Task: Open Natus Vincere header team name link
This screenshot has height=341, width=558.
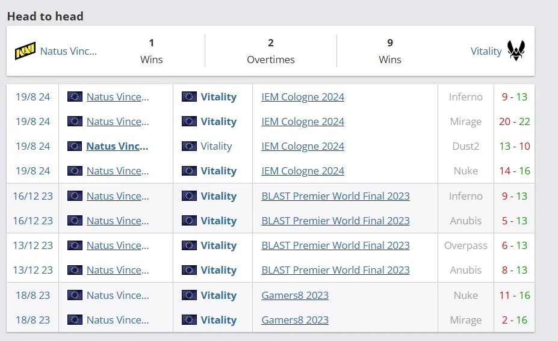Action: pos(69,51)
